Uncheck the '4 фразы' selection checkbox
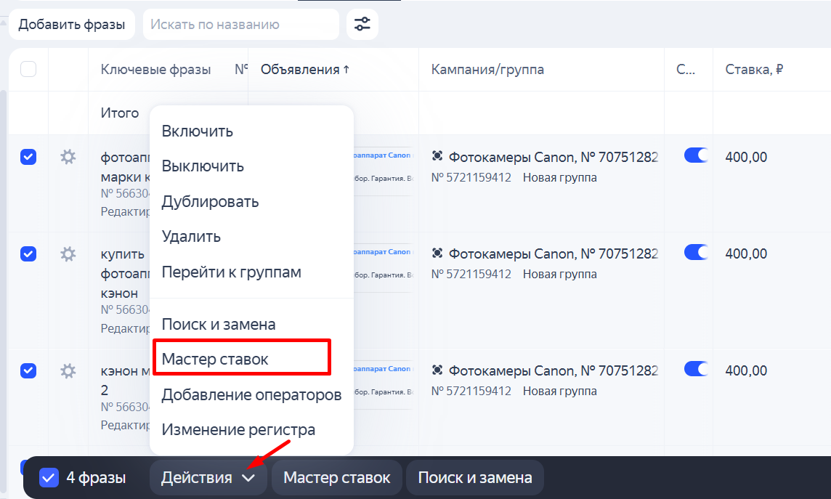Screen dimensions: 831x499 coord(49,477)
